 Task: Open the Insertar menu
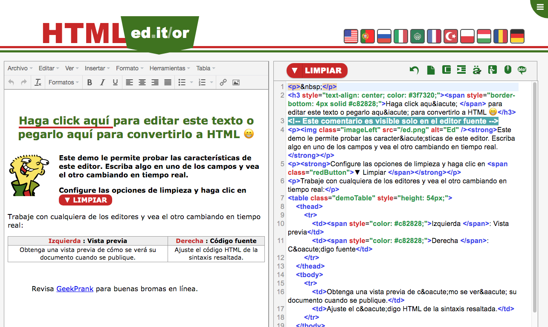point(97,68)
